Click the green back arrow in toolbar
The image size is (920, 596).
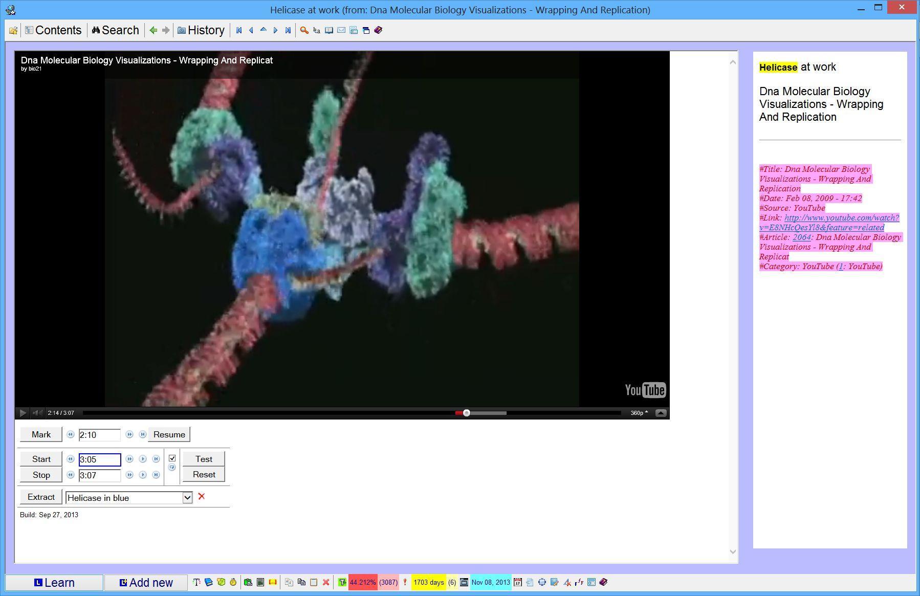click(x=153, y=30)
